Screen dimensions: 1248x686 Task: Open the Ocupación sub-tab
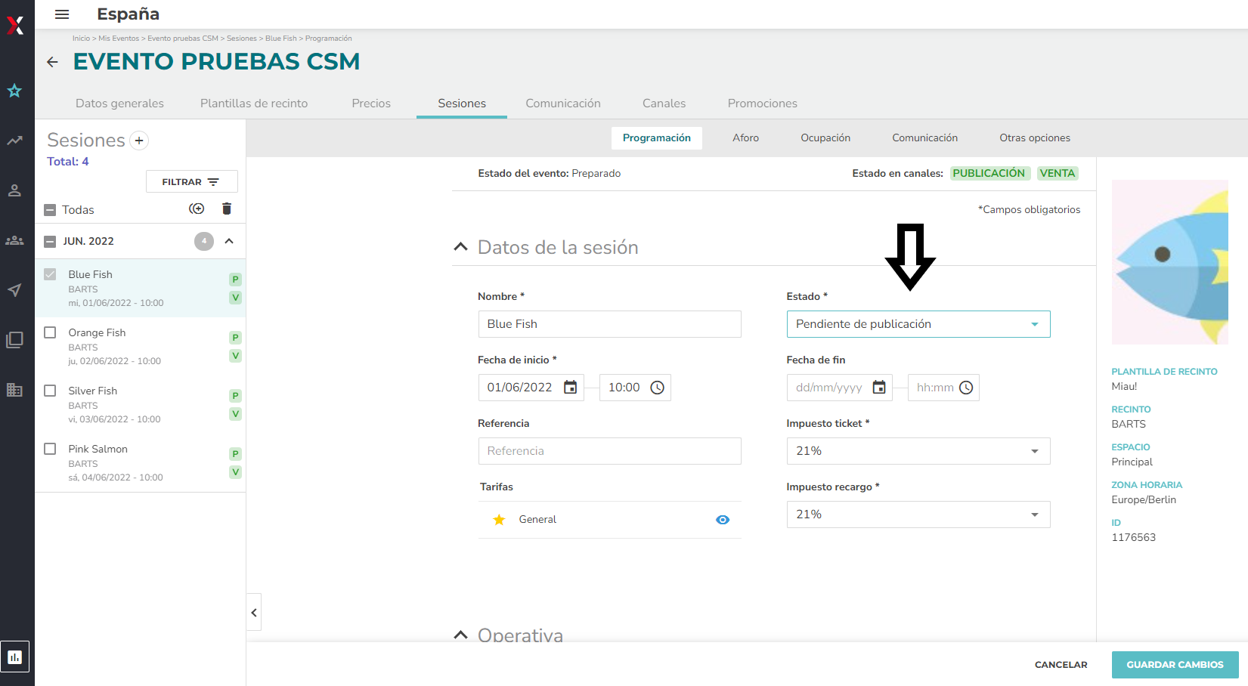coord(825,138)
